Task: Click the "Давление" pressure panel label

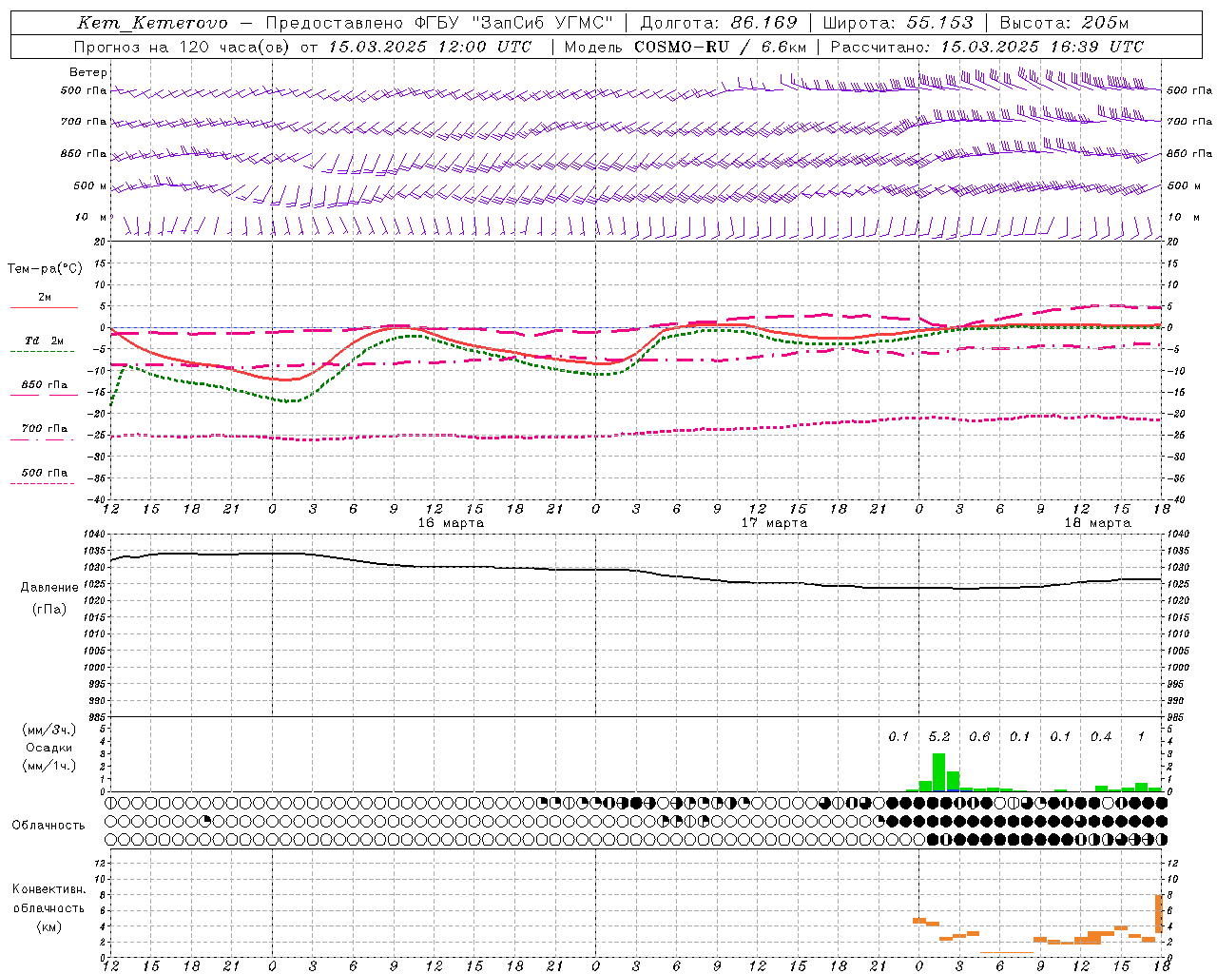Action: pos(49,588)
